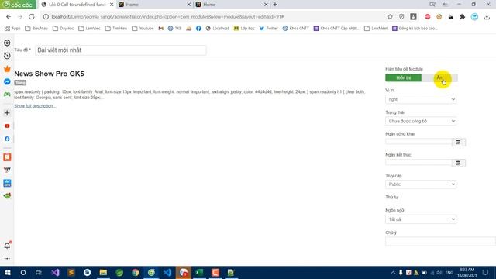This screenshot has height=279, width=496.
Task: Switch to the third Home tab
Action: click(232, 5)
